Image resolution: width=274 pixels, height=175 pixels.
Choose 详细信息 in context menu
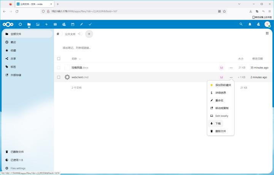click(220, 93)
